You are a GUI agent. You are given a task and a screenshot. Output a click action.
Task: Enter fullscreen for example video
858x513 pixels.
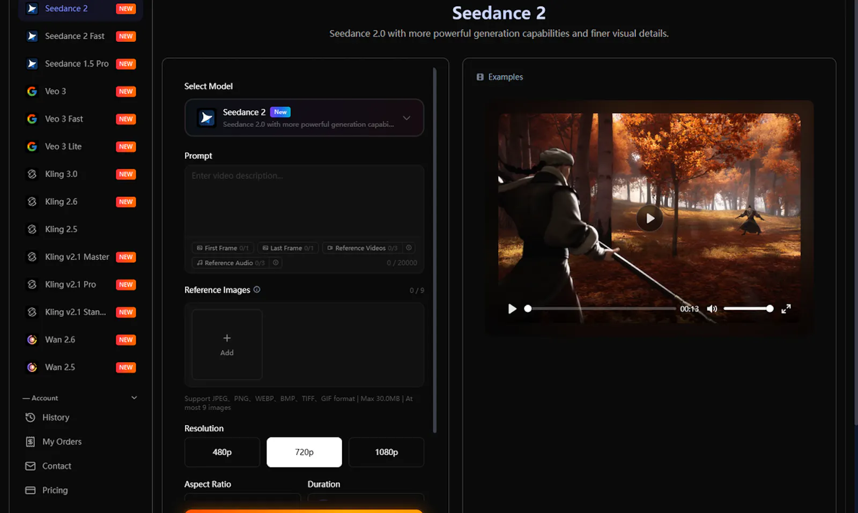tap(786, 309)
